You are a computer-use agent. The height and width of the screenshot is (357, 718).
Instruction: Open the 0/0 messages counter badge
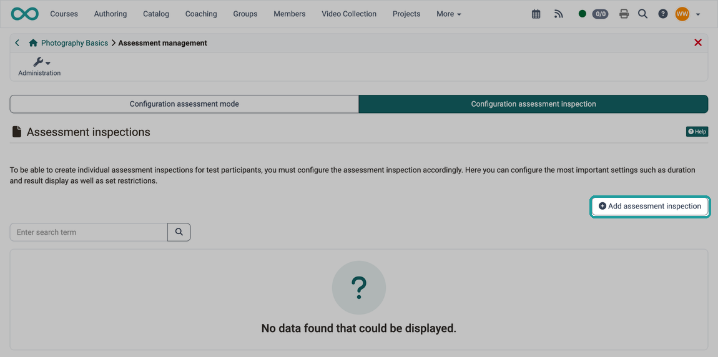601,14
